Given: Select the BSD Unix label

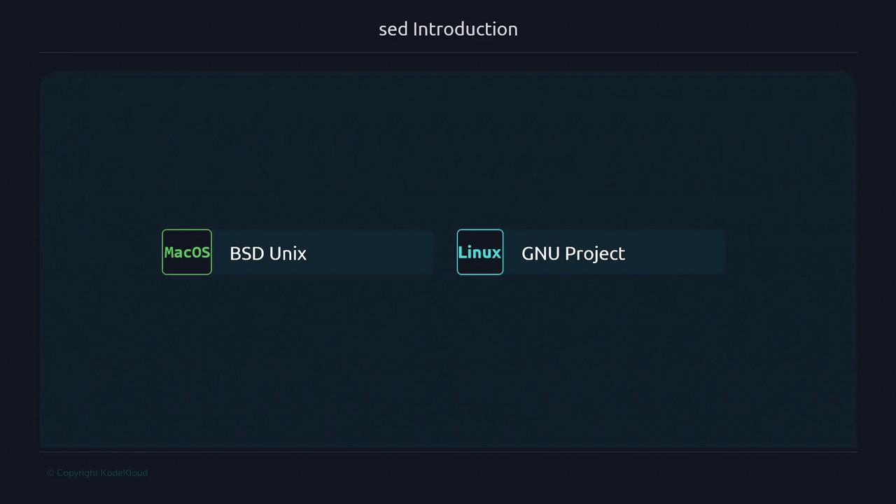Looking at the screenshot, I should [x=268, y=253].
